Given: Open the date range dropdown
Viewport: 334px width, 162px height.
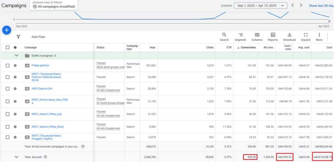Looking at the screenshot, I should click(260, 6).
